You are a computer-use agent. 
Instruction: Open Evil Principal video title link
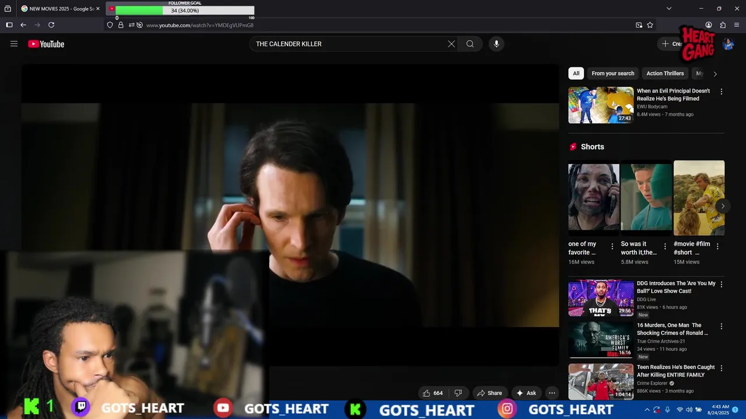tap(673, 95)
